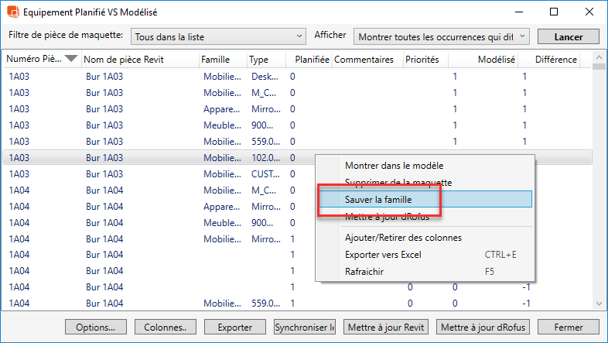The width and height of the screenshot is (608, 343).
Task: Choose 'Montrer dans le modèle' menu entry
Action: (395, 165)
